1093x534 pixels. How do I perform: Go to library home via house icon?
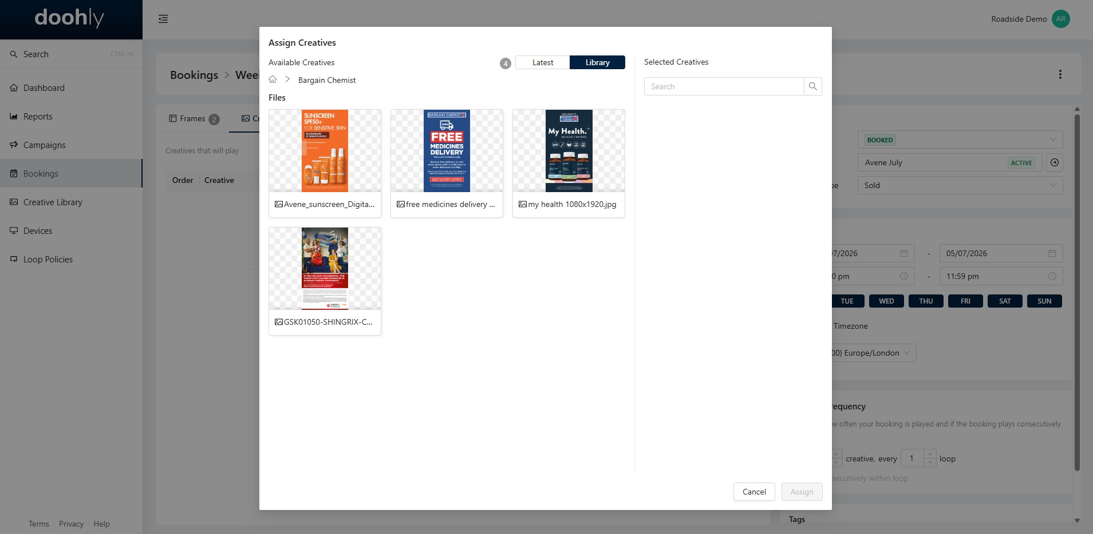tap(273, 79)
